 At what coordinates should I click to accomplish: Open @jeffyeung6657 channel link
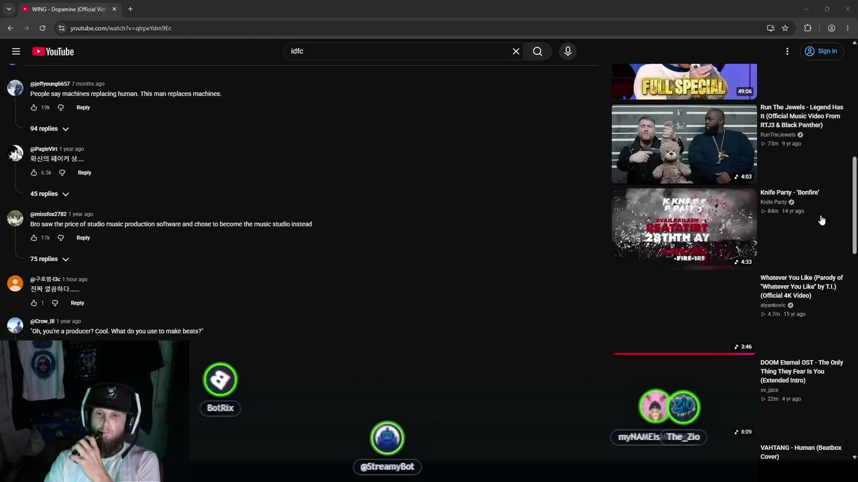coord(50,84)
